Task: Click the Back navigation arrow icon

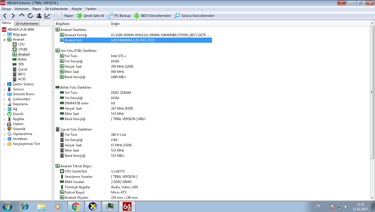Action: coord(5,16)
